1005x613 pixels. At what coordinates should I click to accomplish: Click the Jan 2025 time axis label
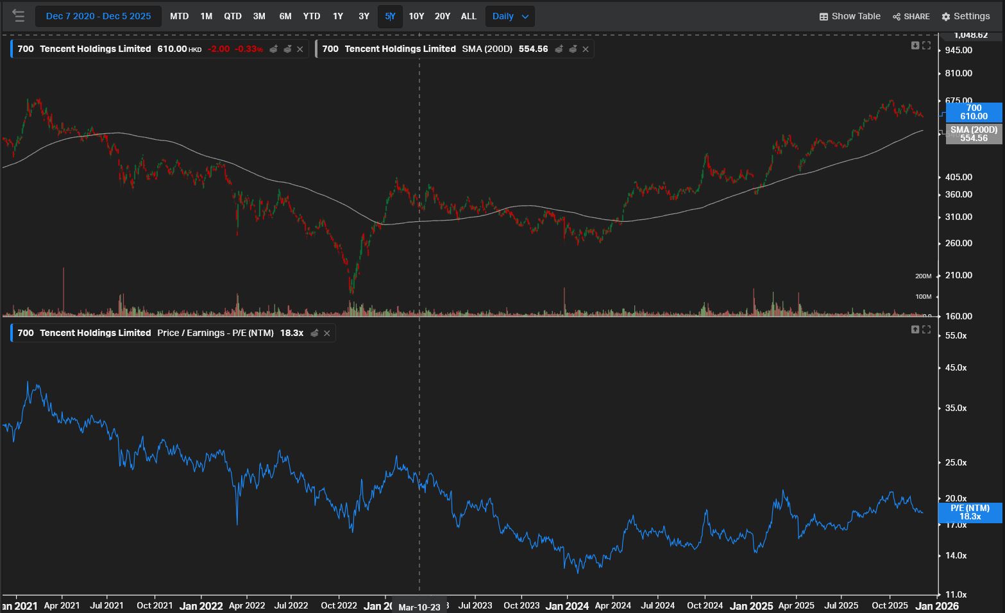pos(752,606)
